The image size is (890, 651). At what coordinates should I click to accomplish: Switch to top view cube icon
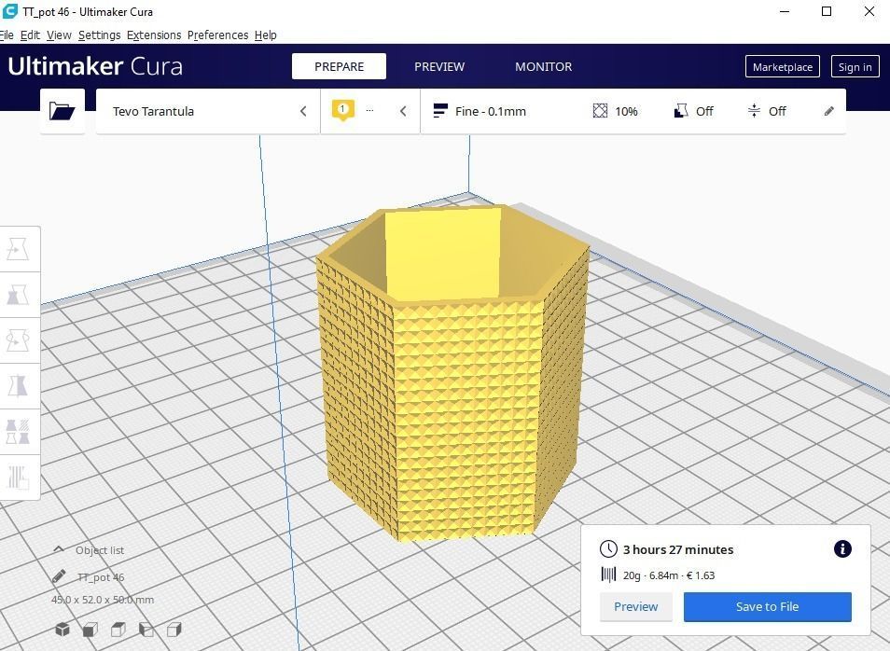point(118,630)
